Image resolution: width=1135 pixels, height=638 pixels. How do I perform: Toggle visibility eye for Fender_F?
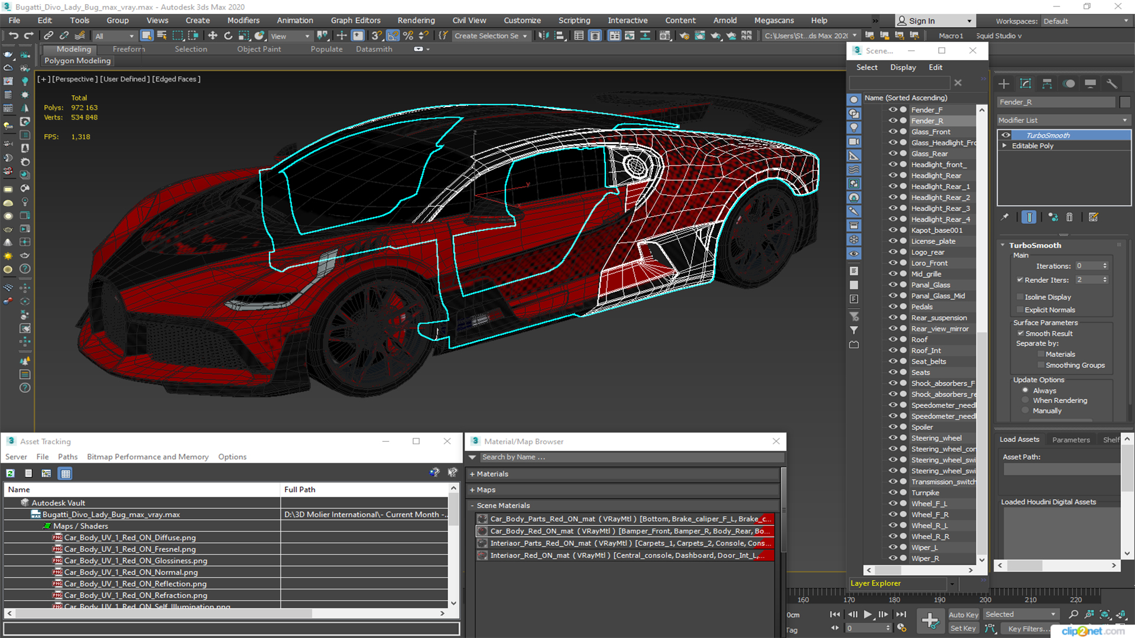click(893, 110)
